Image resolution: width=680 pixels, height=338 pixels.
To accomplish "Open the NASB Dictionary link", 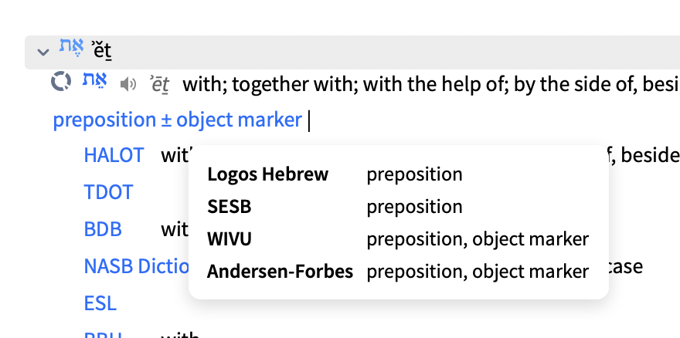I will point(136,266).
